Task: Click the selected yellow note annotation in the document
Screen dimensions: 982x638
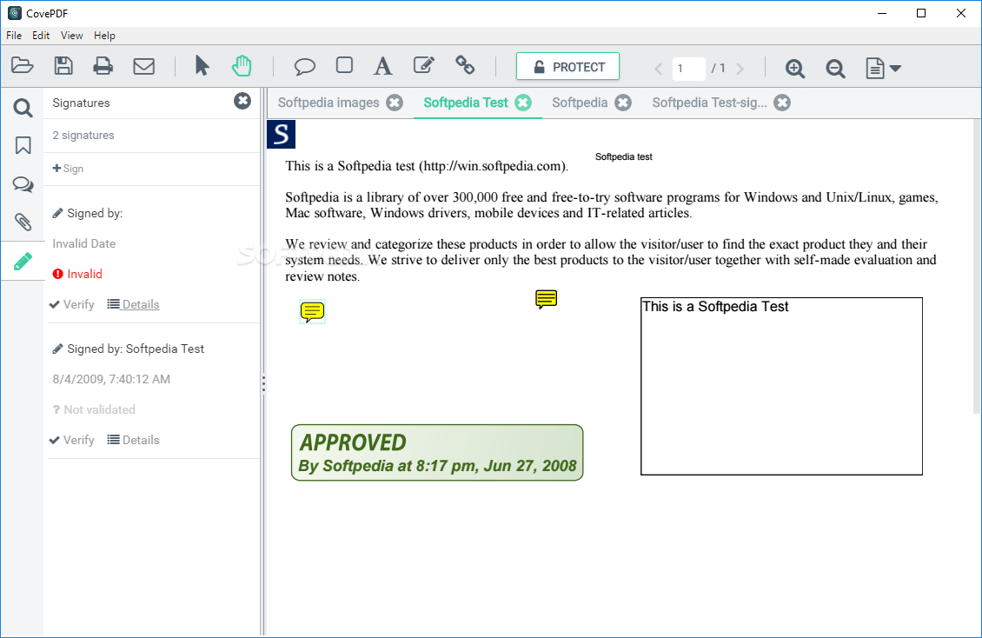Action: [x=312, y=311]
